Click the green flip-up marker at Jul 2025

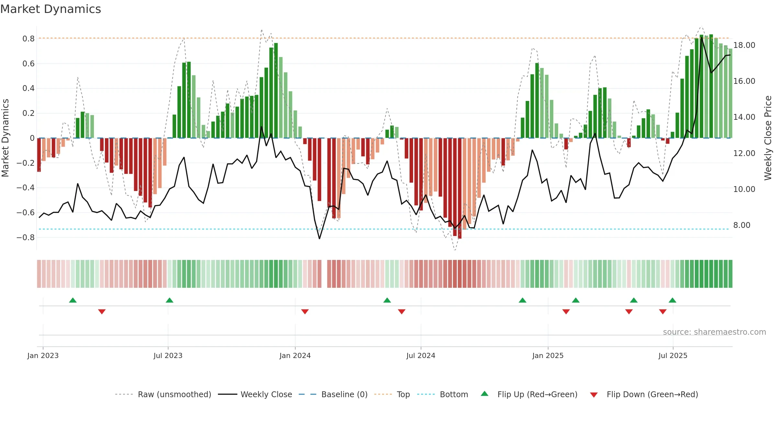[x=672, y=300]
